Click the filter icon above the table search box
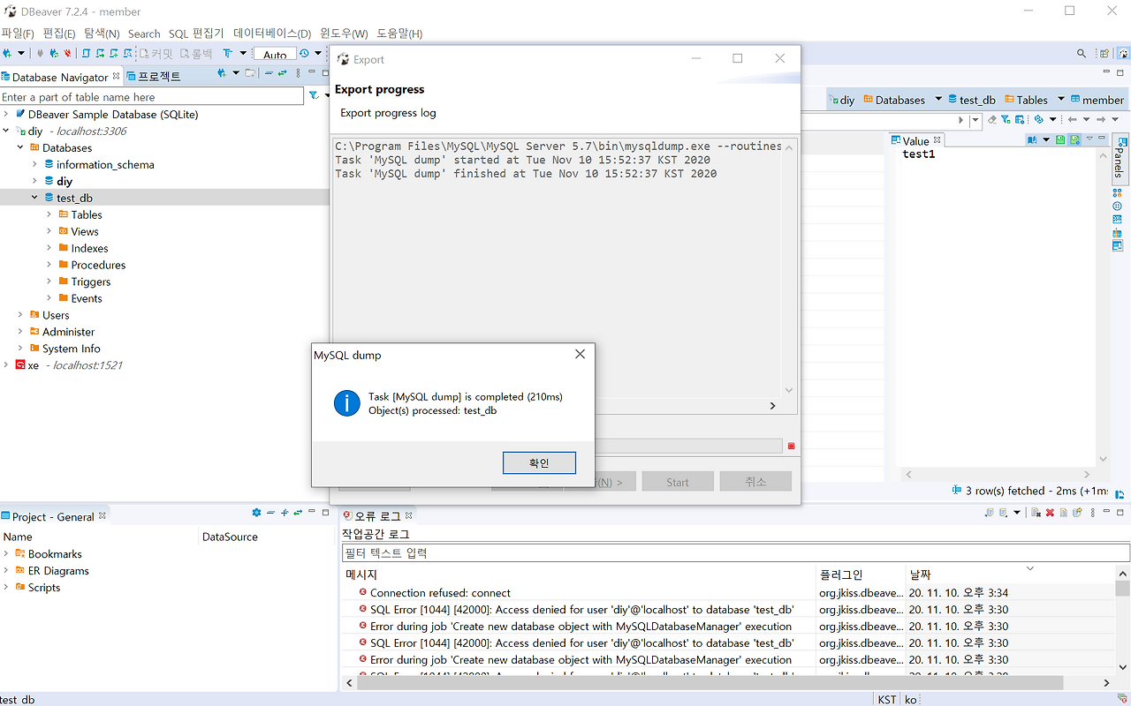Screen dimensions: 1131x706 pos(313,95)
